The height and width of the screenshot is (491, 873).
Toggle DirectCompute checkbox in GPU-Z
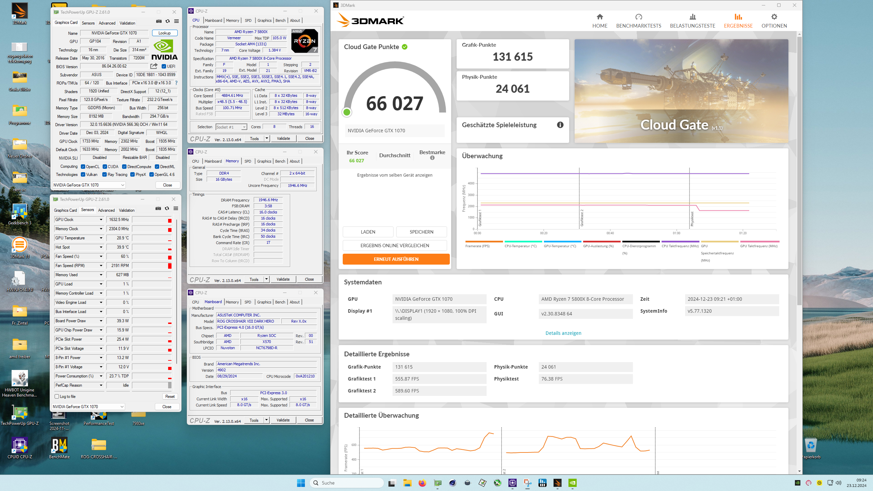pos(124,167)
